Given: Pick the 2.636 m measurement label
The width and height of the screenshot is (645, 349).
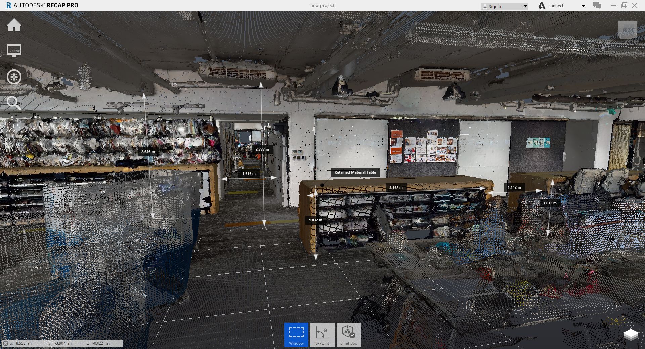Looking at the screenshot, I should coord(148,152).
